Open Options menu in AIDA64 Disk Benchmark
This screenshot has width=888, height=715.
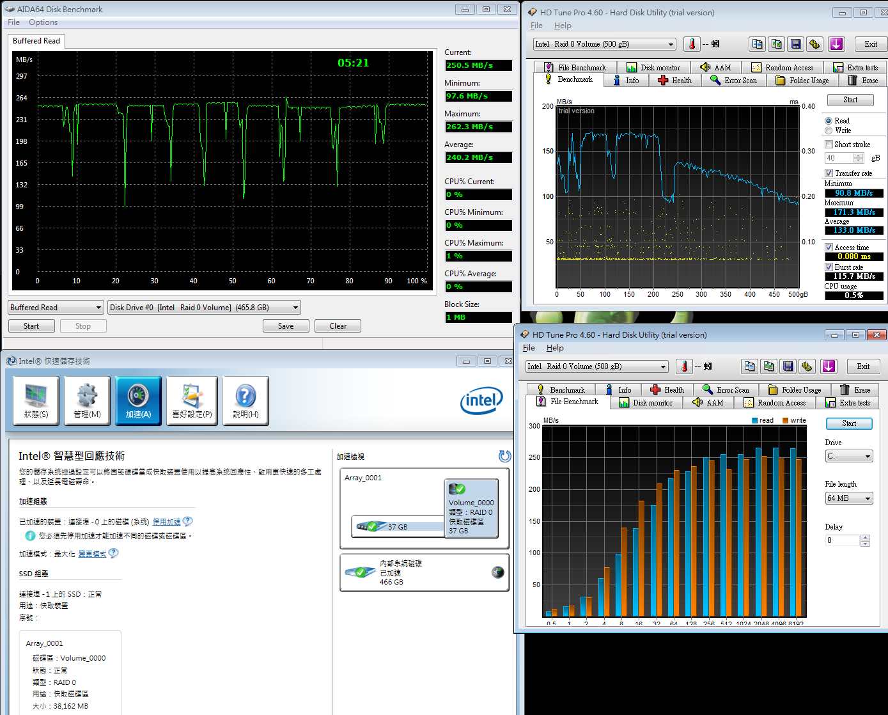click(x=43, y=22)
